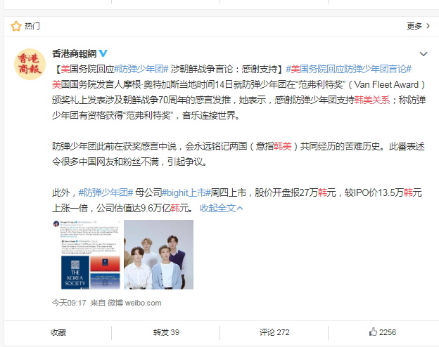439x347 pixels.
Task: Click the 热门 section label
Action: point(32,26)
